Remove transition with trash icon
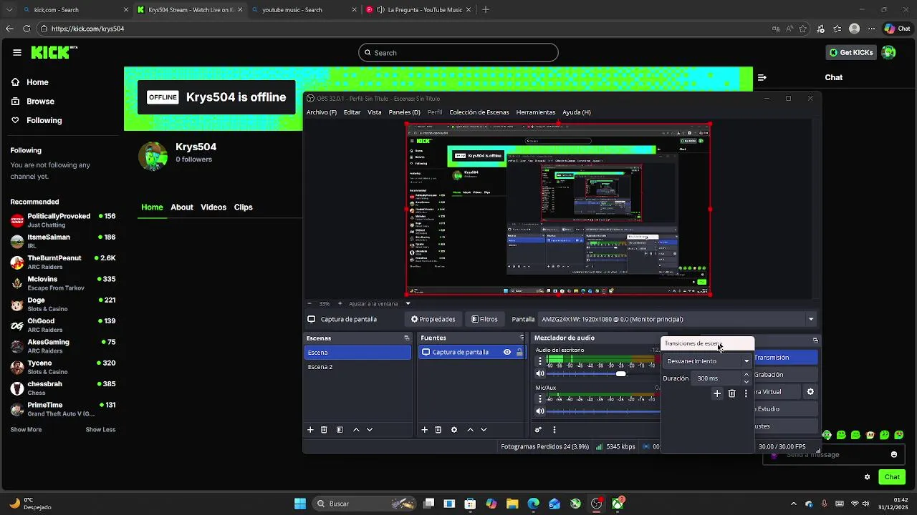 [x=731, y=393]
